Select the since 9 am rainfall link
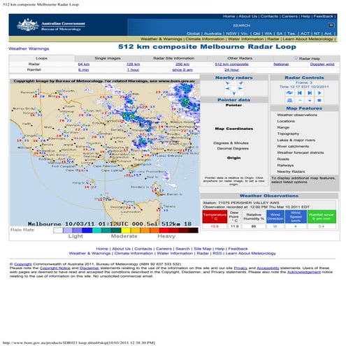This screenshot has width=346, height=346. (x=182, y=70)
